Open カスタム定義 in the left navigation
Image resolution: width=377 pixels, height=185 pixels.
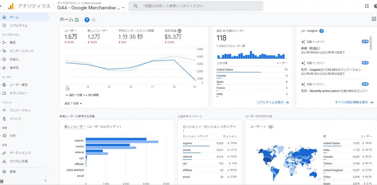25,161
